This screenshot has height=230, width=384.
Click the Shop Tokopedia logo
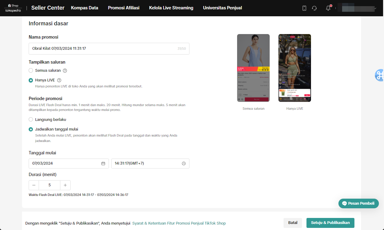pyautogui.click(x=13, y=8)
